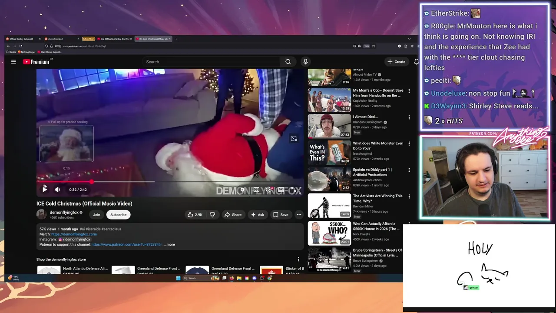Image resolution: width=556 pixels, height=313 pixels.
Task: Open a new browser tab with the plus
Action: click(176, 39)
